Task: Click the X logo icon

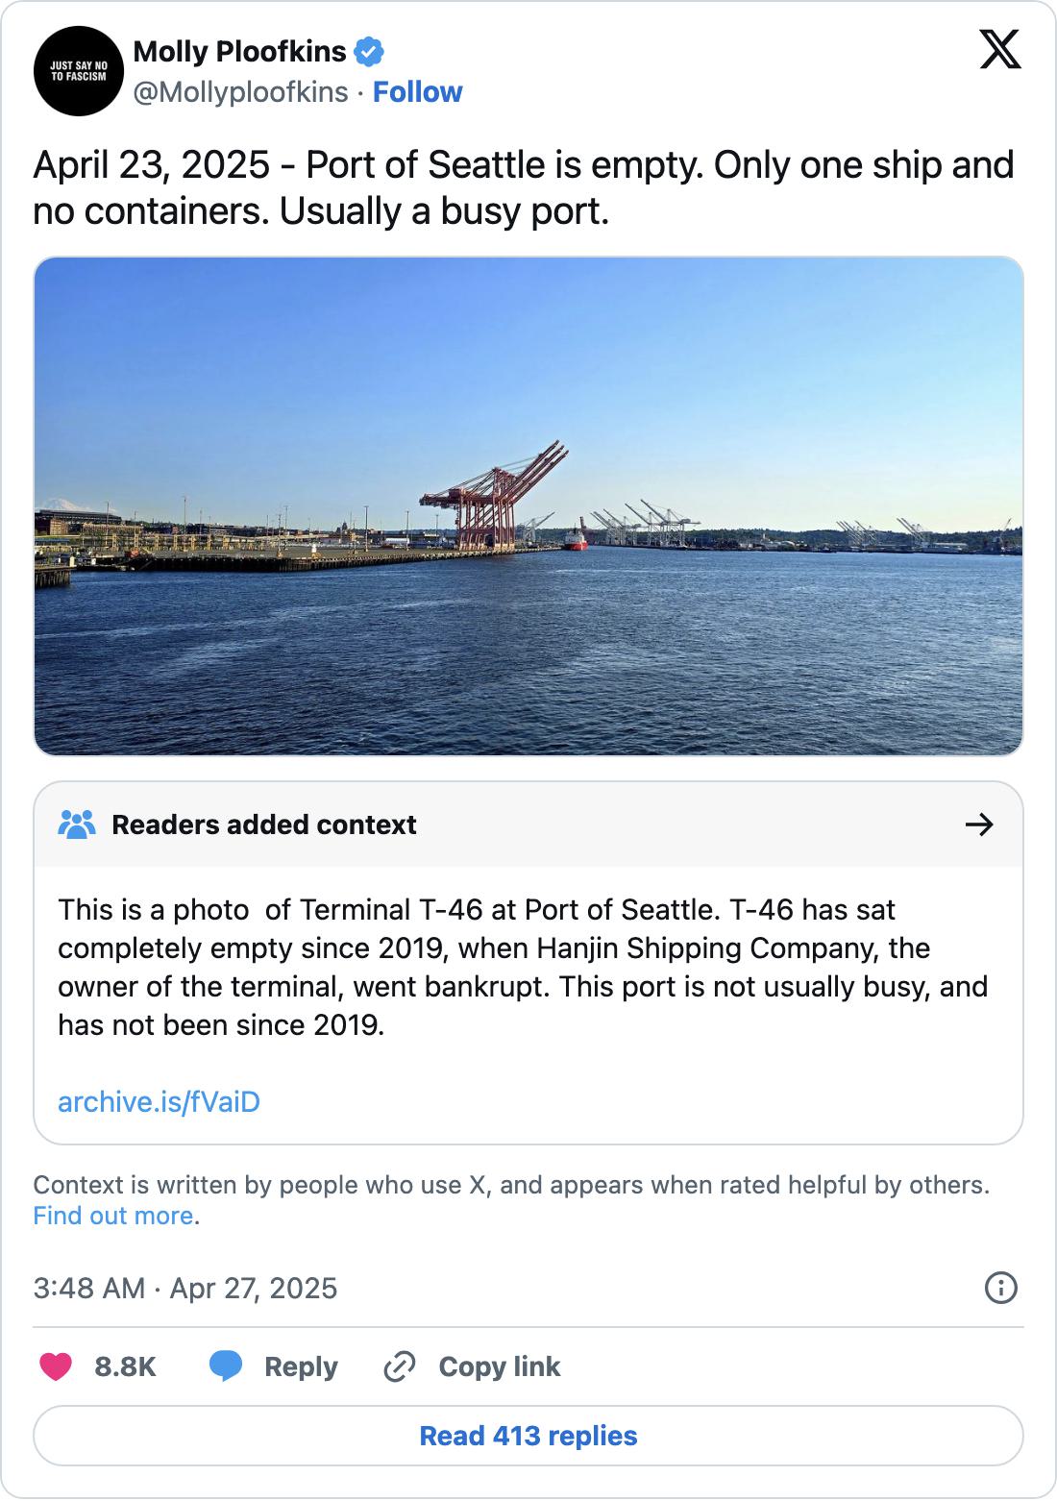Action: coord(1000,50)
